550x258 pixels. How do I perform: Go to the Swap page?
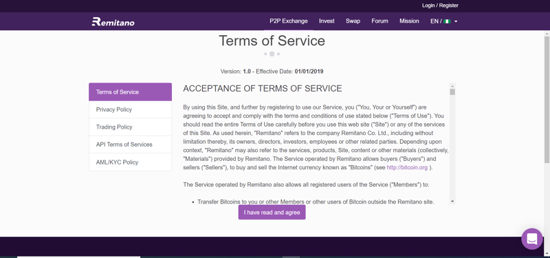[353, 21]
